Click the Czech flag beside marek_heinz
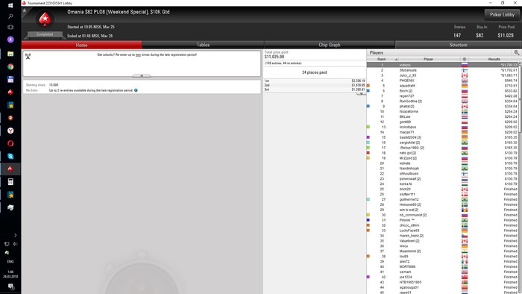 coord(465,236)
